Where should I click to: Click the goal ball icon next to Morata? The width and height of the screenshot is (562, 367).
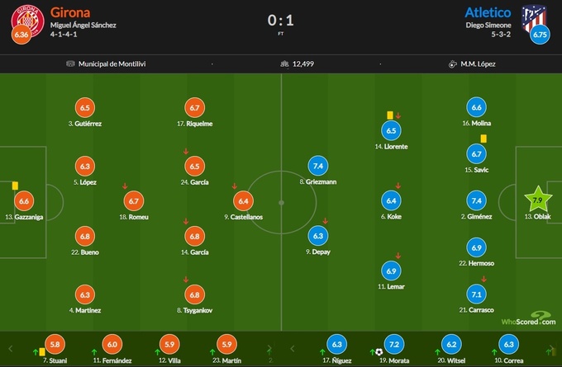tap(379, 352)
